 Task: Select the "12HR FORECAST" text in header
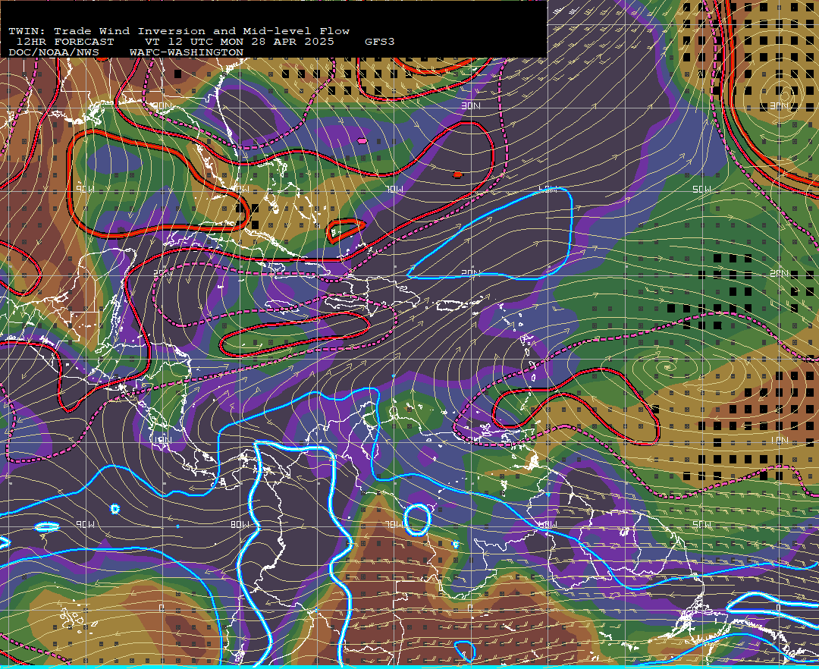(x=65, y=42)
